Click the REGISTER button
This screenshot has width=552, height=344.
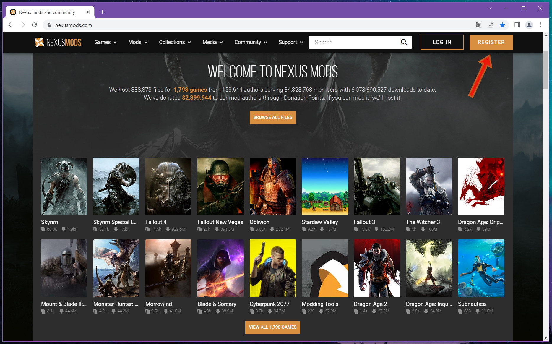click(491, 42)
